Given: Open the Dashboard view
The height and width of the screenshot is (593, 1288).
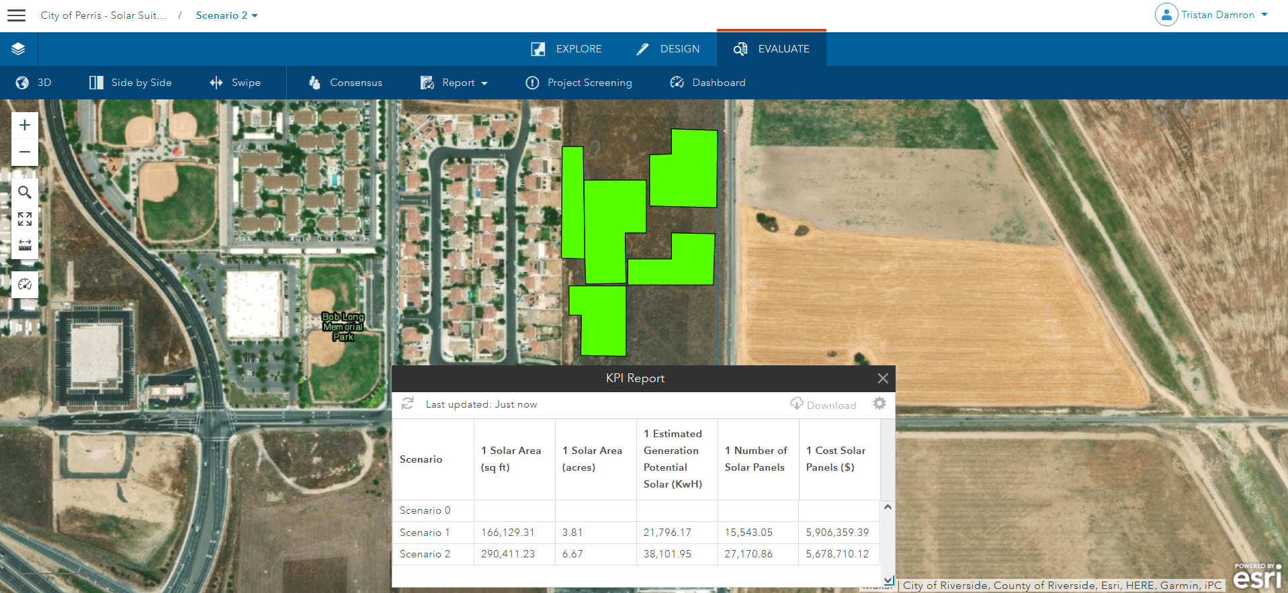Looking at the screenshot, I should (707, 83).
